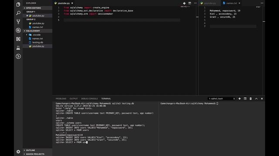Close youtube.py in Open Editors Group 1
279x156 pixels.
point(27,16)
